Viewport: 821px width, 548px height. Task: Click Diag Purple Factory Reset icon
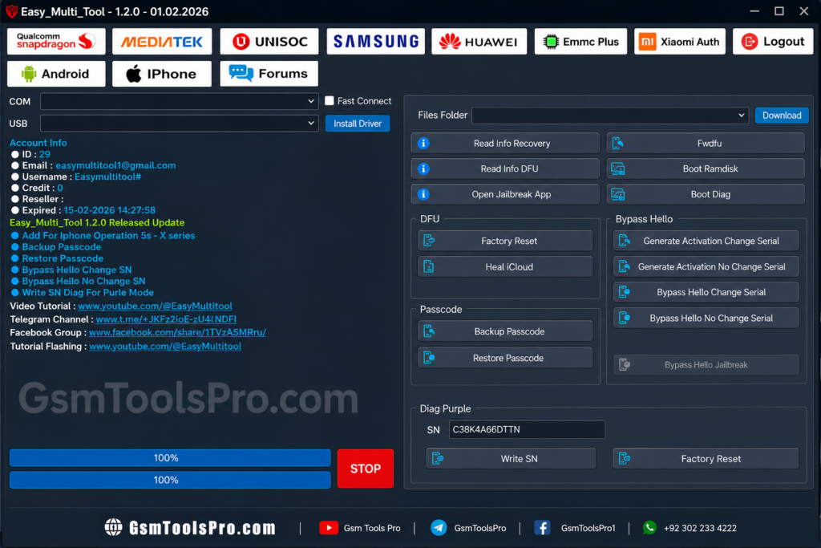624,458
